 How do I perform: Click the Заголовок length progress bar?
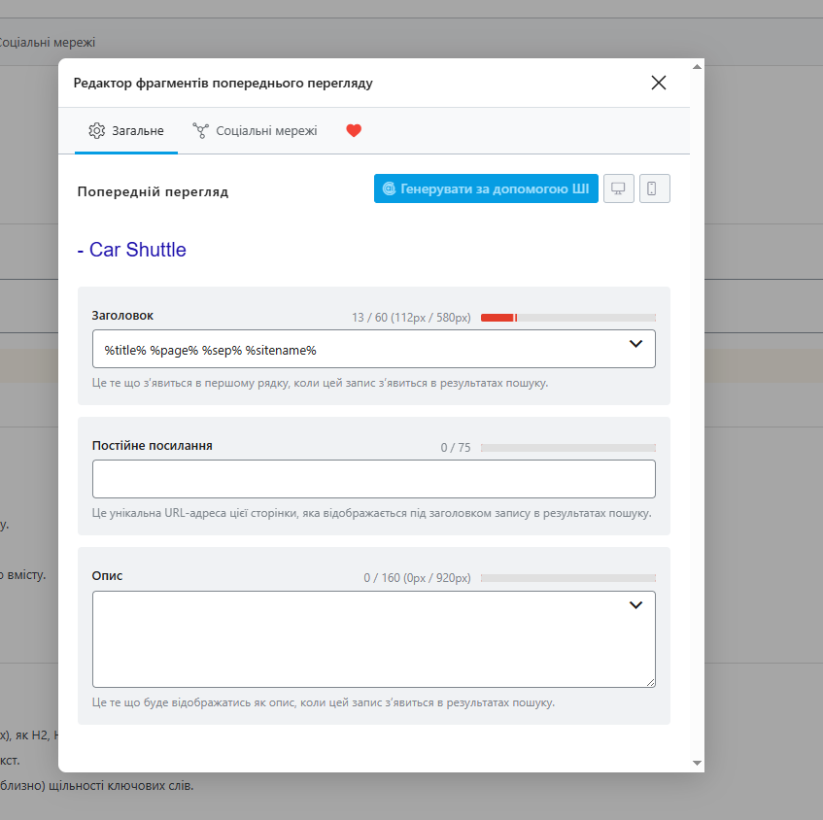[x=567, y=318]
